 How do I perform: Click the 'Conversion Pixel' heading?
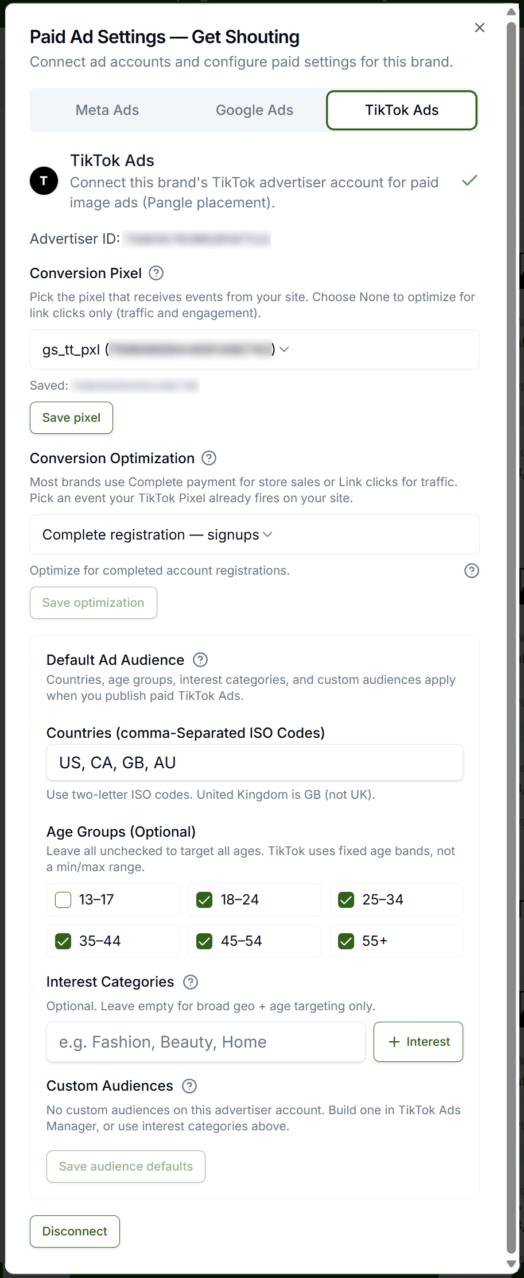[x=86, y=273]
